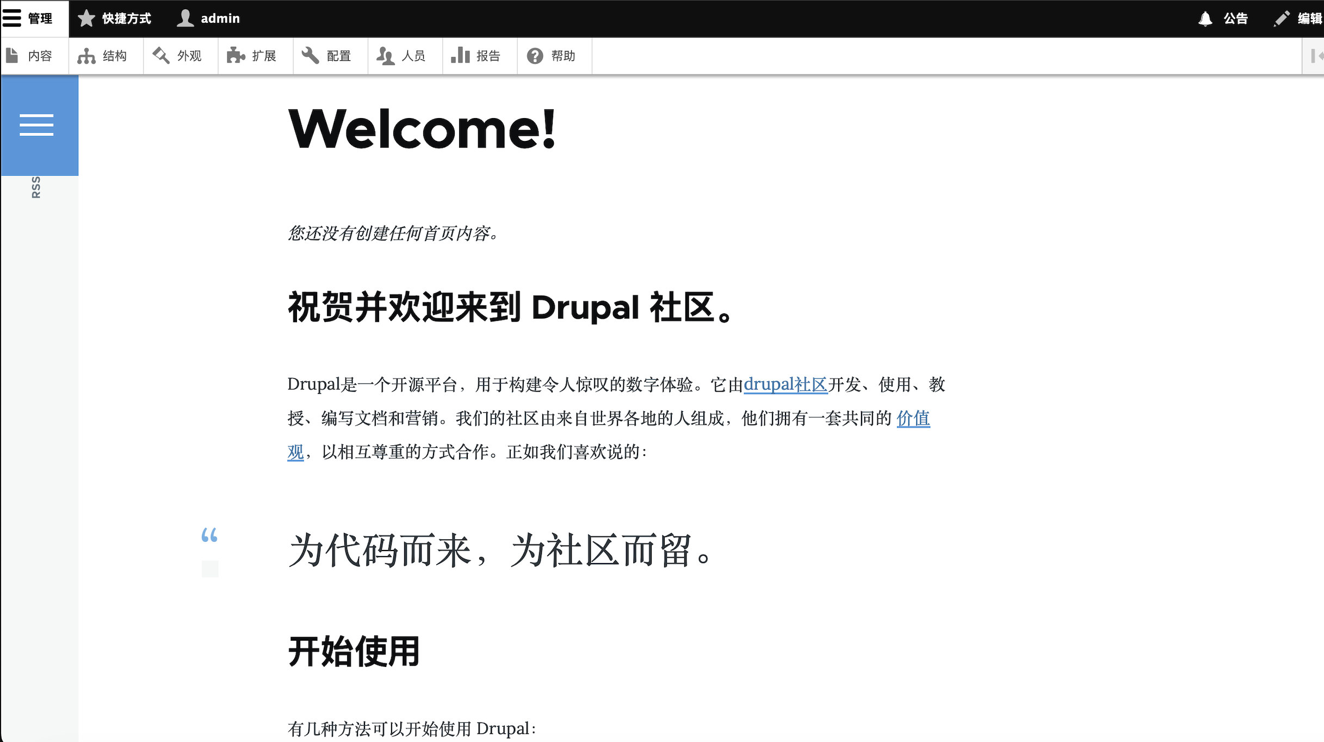Open the 人员 people menu
The image size is (1324, 742).
tap(405, 55)
